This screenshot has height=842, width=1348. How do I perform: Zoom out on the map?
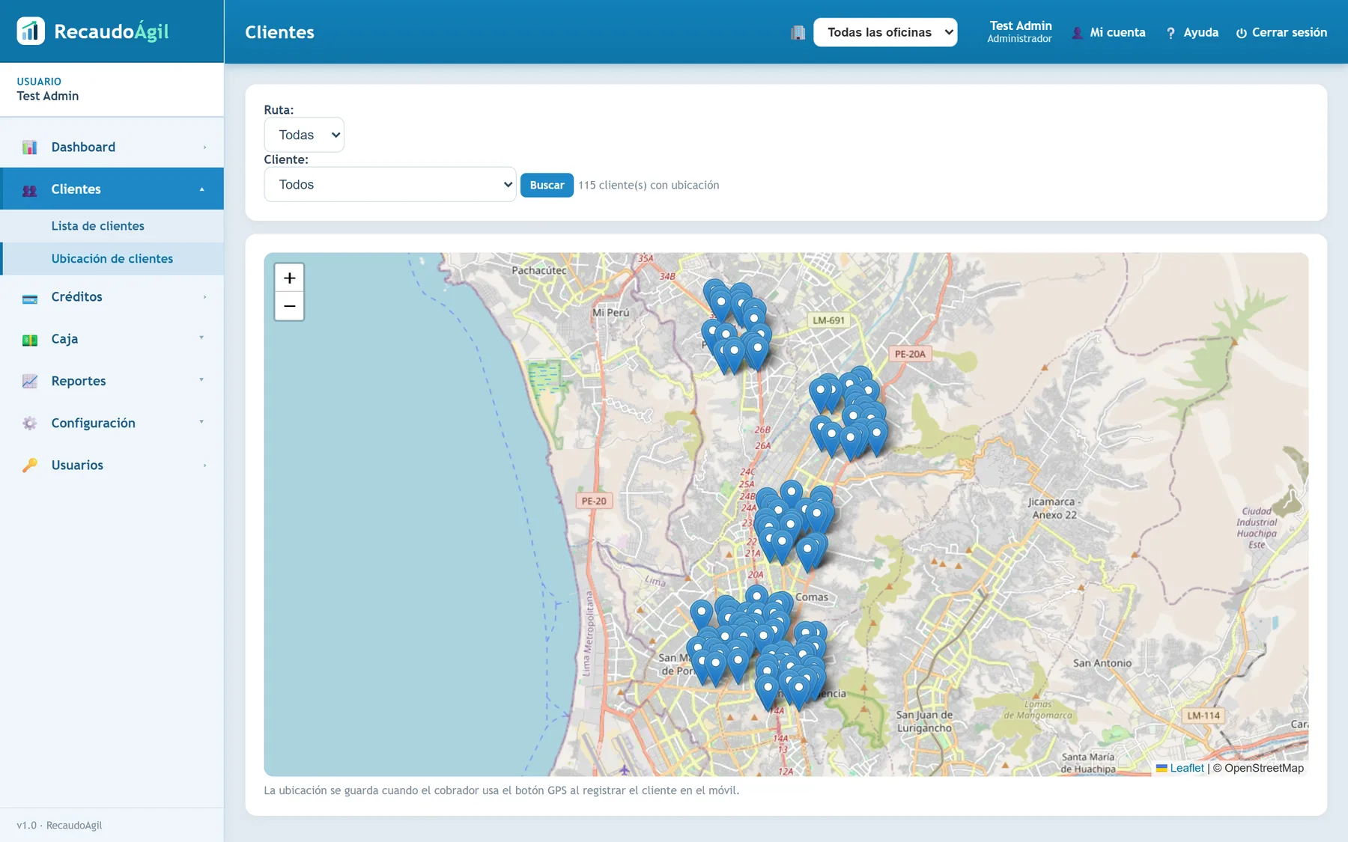pos(289,306)
